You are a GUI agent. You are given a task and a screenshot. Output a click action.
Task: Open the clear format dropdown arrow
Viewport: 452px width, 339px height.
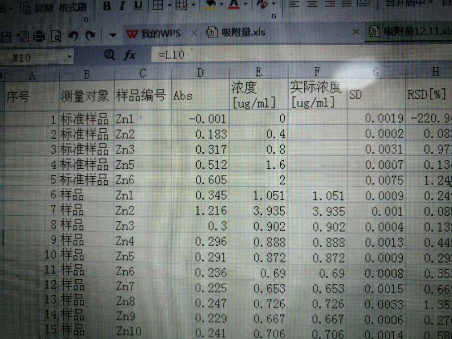(x=274, y=4)
